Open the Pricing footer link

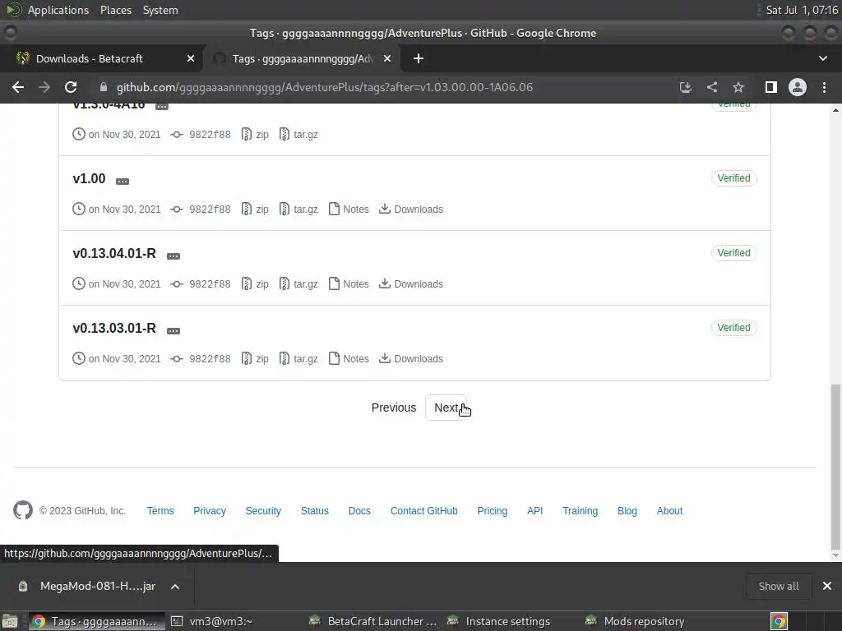click(x=492, y=511)
